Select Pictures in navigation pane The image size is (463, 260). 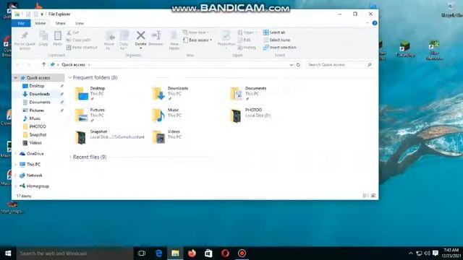point(37,110)
